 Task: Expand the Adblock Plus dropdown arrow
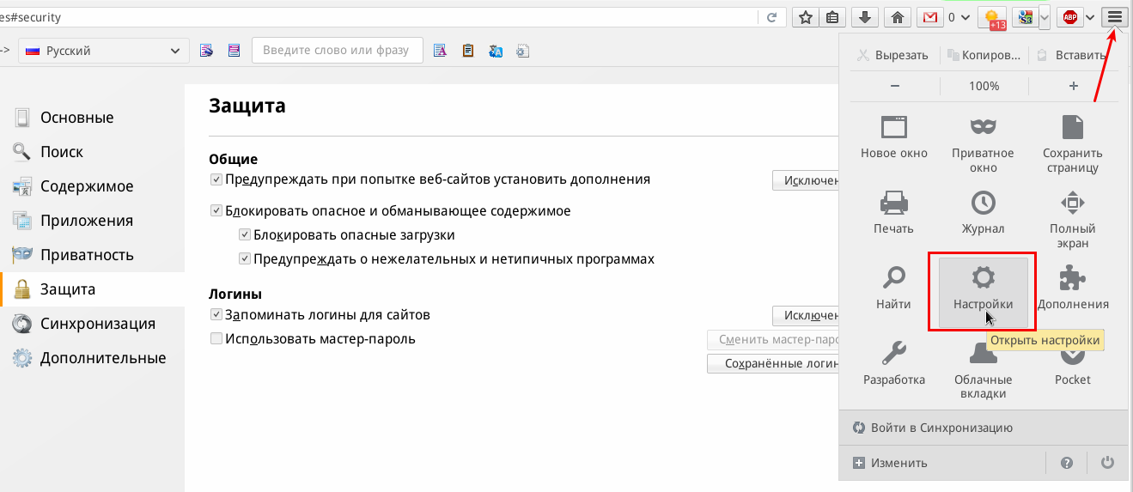pyautogui.click(x=1091, y=17)
